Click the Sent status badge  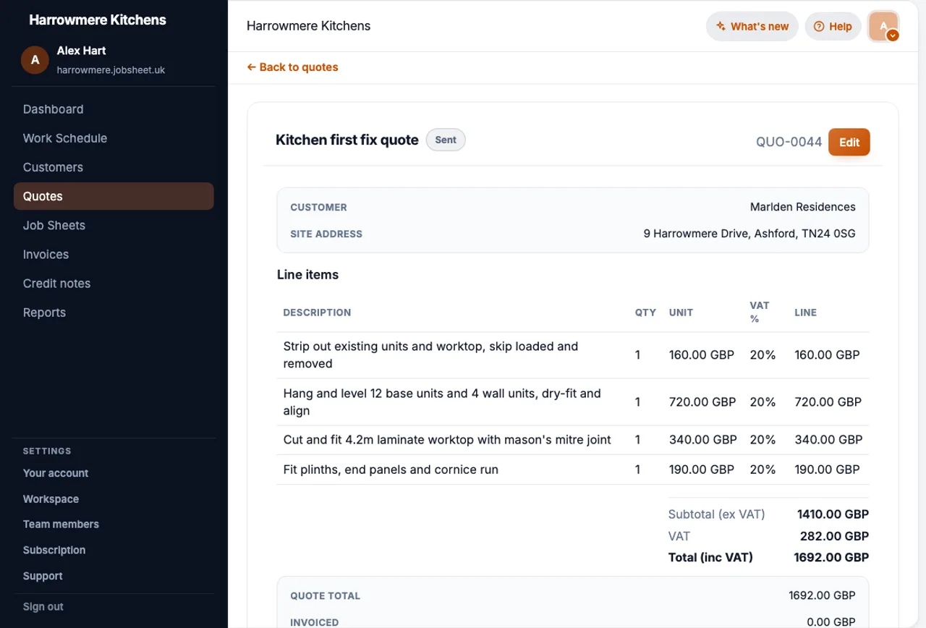[446, 140]
